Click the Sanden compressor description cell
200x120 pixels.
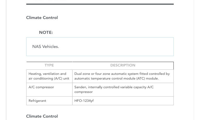(123, 90)
